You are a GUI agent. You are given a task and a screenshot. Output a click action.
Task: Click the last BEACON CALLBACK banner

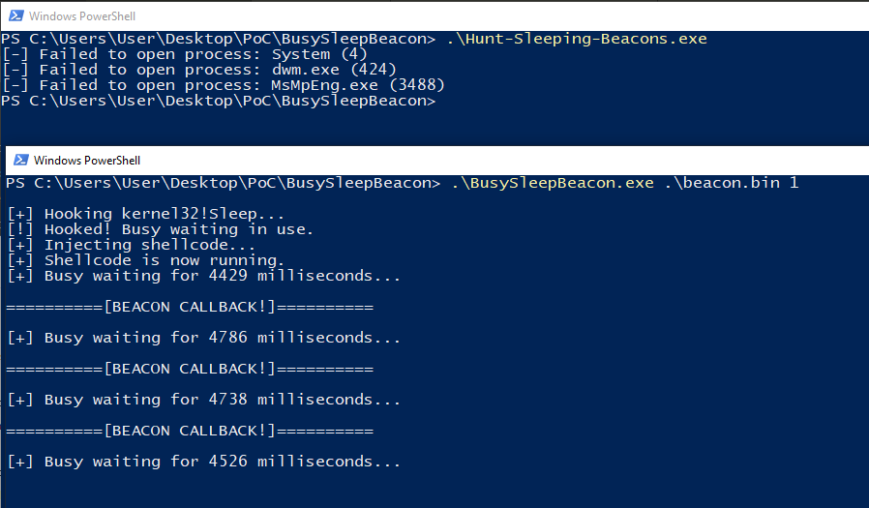(x=190, y=431)
